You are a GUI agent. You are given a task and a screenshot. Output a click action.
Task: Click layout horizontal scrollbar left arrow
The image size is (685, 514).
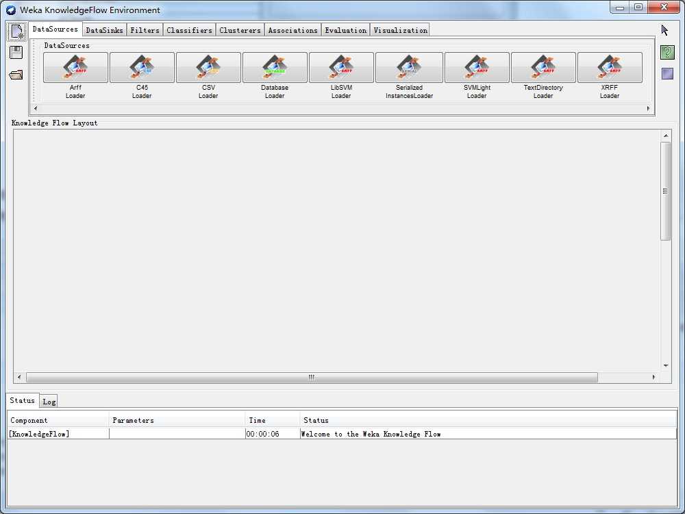[18, 377]
